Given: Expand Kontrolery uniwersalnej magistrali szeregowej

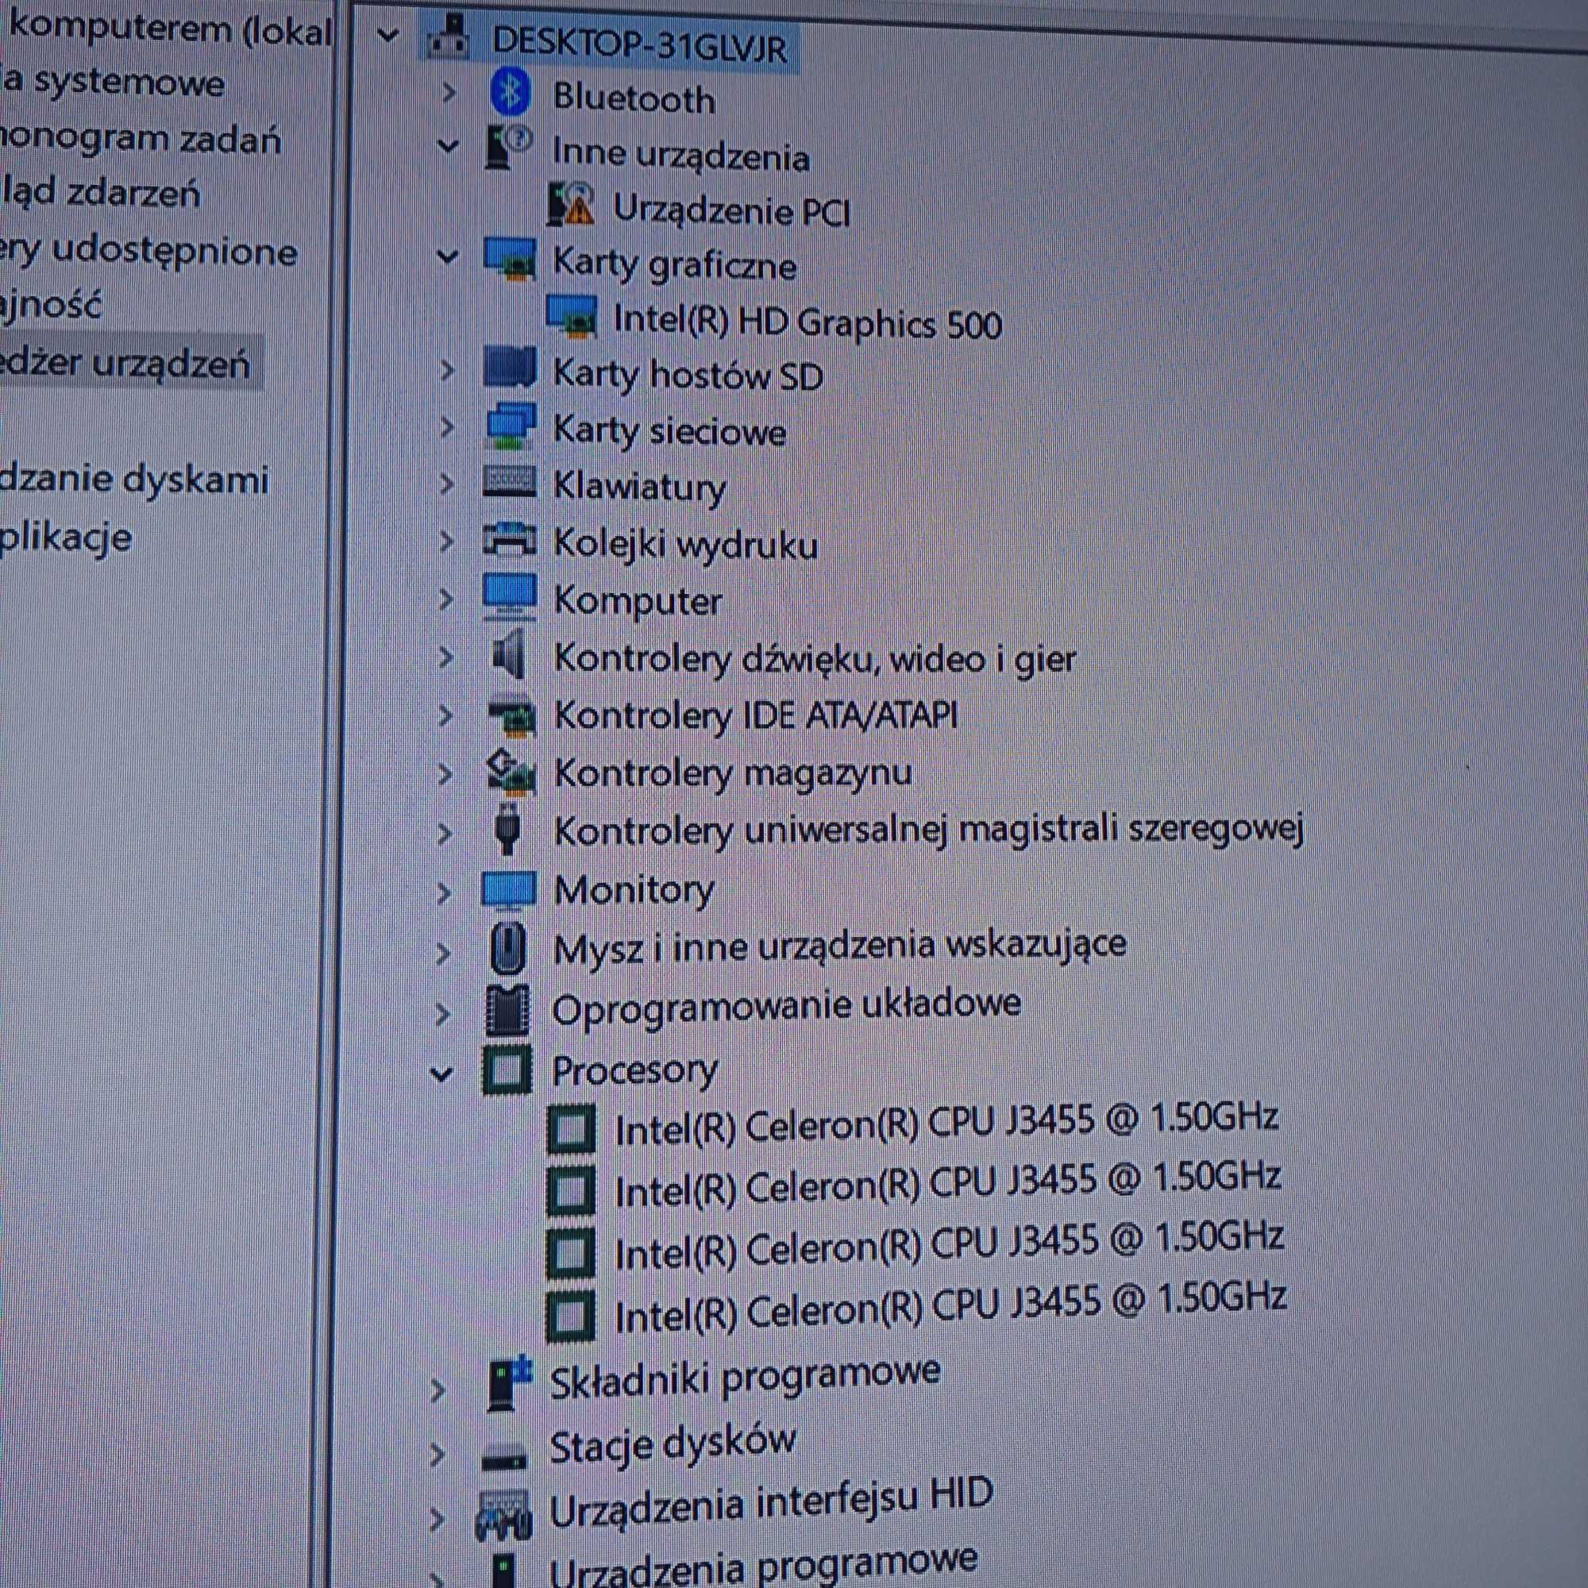Looking at the screenshot, I should [444, 834].
